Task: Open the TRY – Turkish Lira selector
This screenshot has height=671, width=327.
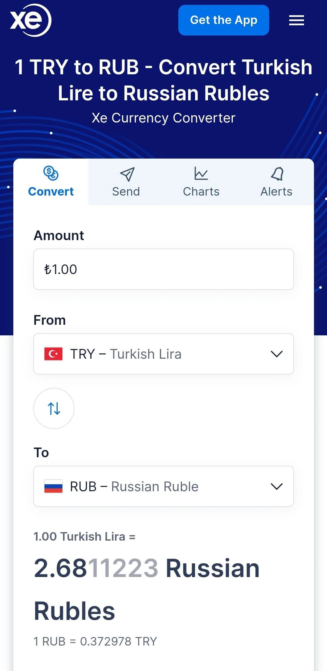Action: click(163, 354)
